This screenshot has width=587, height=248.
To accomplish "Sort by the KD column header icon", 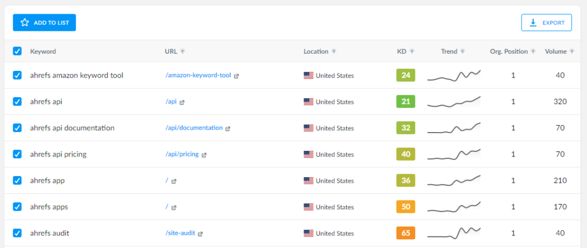I will click(412, 51).
